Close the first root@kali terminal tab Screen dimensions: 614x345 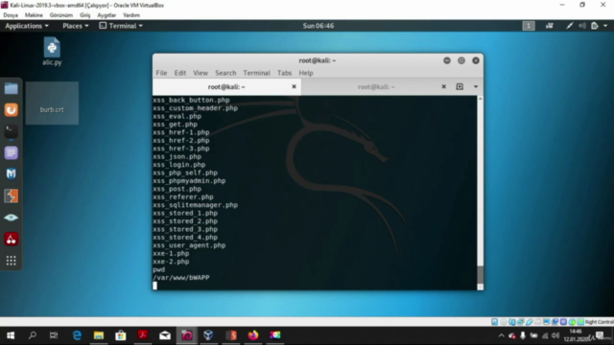click(x=295, y=86)
